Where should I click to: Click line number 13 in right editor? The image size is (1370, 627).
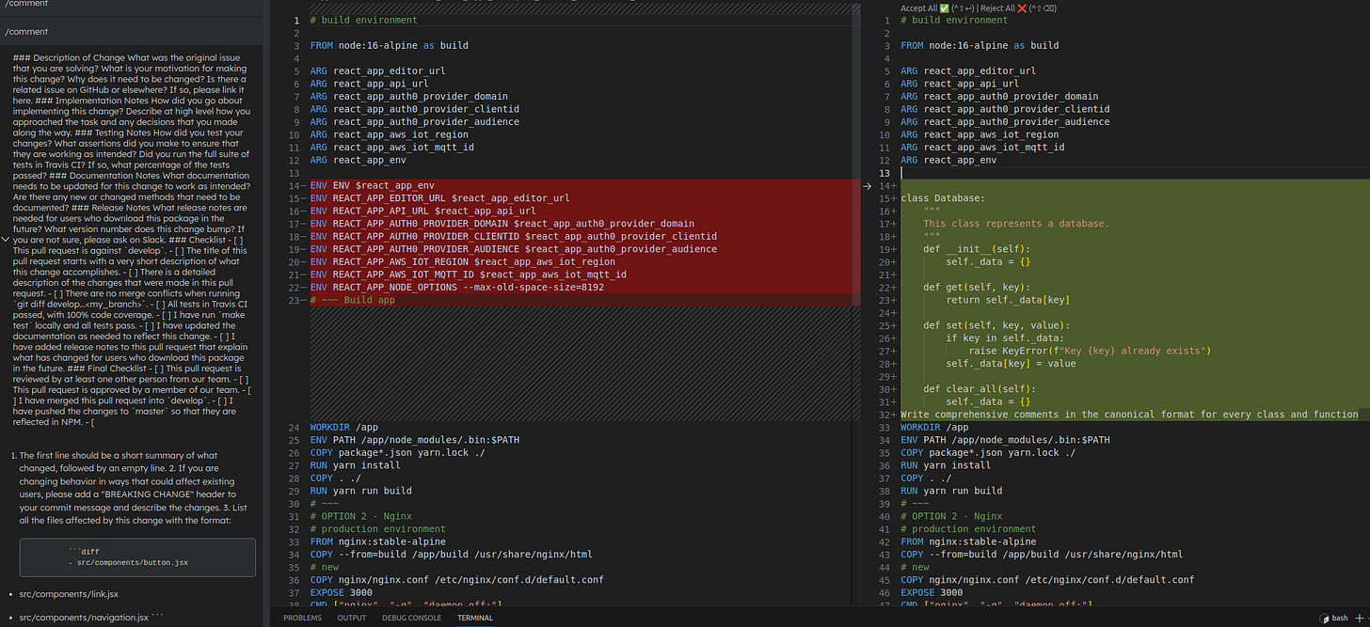885,173
